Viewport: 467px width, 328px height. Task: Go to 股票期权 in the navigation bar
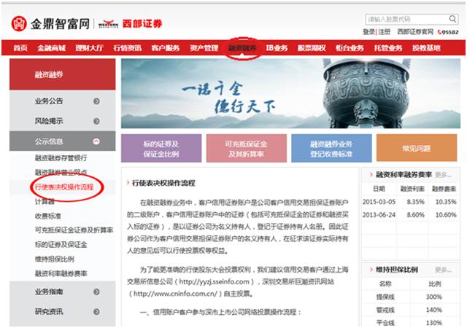coord(312,48)
